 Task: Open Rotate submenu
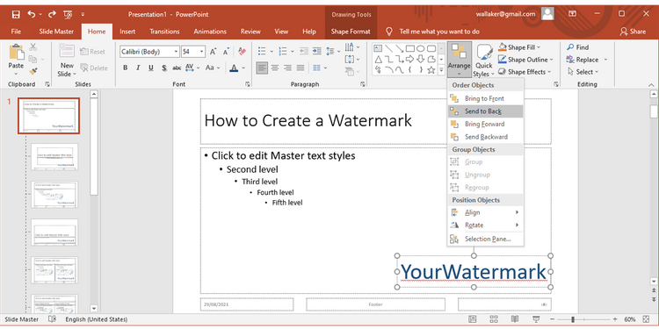tap(485, 225)
